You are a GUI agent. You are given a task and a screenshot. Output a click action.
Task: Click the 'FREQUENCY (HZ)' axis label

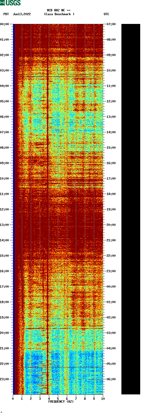(61, 402)
